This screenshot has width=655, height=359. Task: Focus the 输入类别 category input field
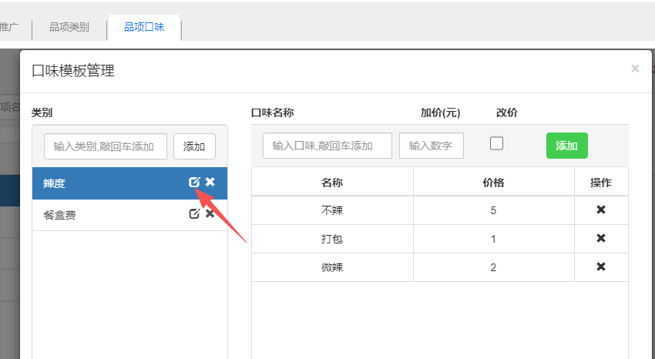click(106, 146)
